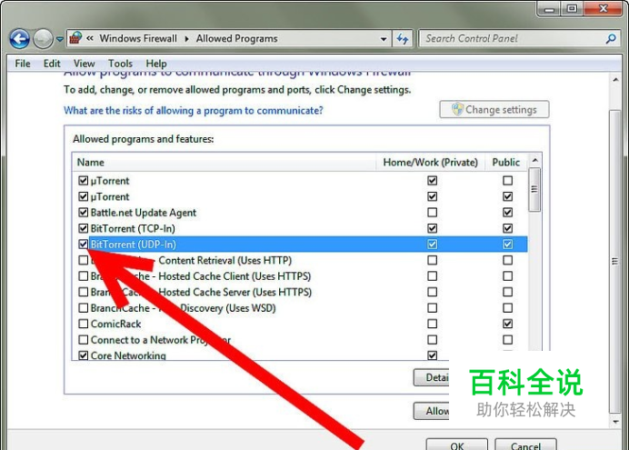
Task: Open the Tools menu
Action: tap(120, 64)
